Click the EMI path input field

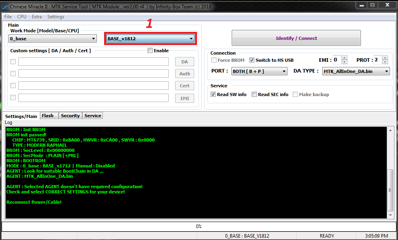pos(93,98)
